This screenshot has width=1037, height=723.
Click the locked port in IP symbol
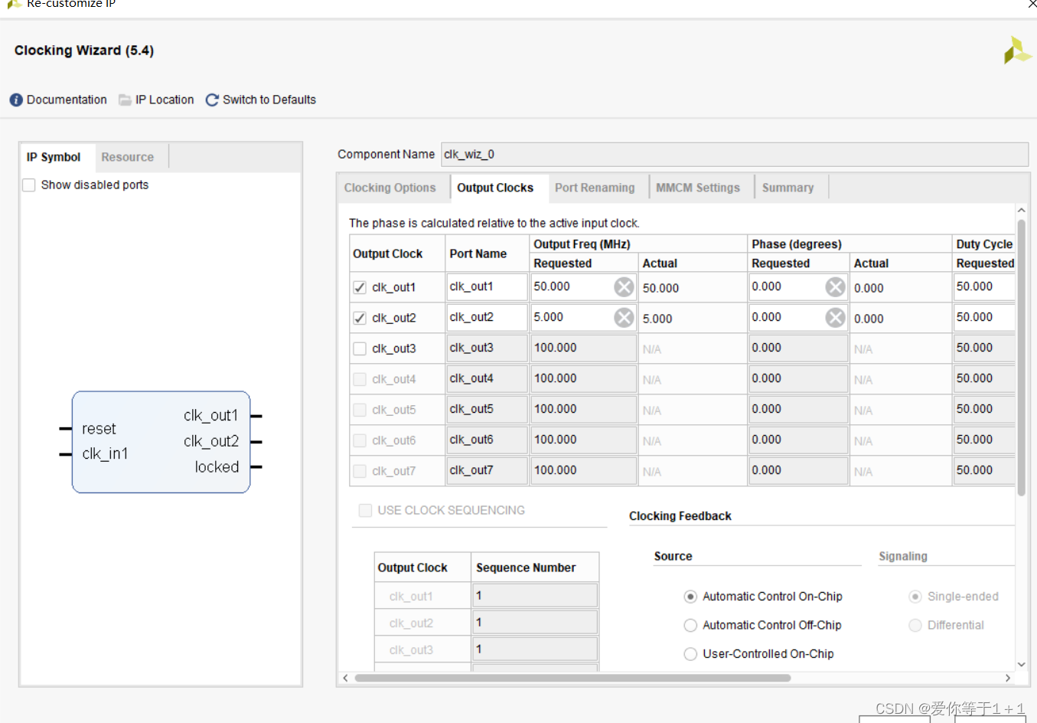(x=217, y=467)
